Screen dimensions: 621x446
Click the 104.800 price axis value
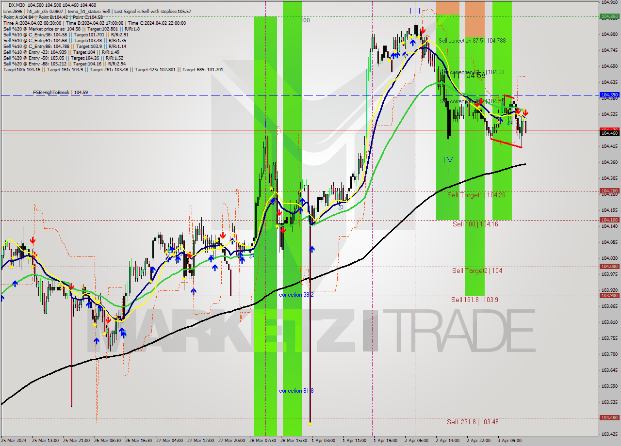coord(610,34)
